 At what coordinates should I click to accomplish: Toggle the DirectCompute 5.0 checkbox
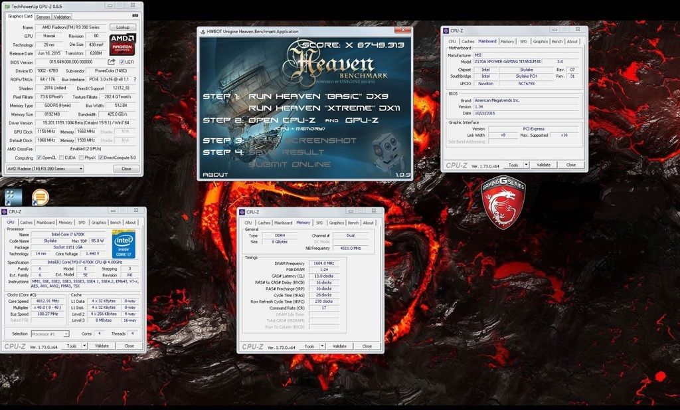coord(101,158)
